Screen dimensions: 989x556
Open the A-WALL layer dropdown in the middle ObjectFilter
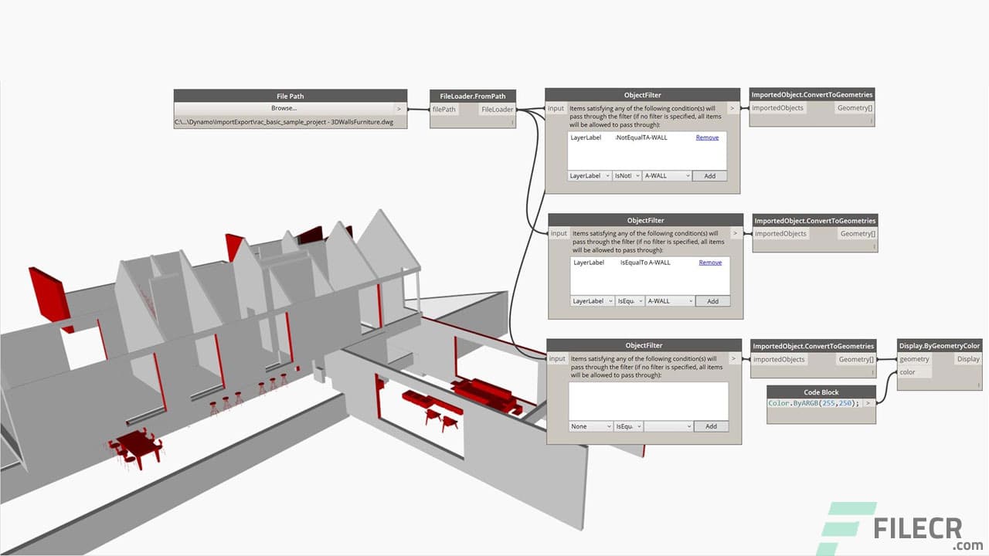[x=669, y=300]
